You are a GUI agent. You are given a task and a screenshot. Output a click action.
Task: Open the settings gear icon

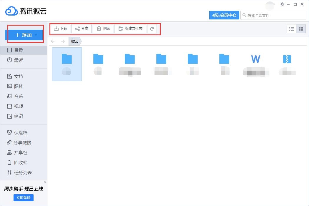coord(282,4)
